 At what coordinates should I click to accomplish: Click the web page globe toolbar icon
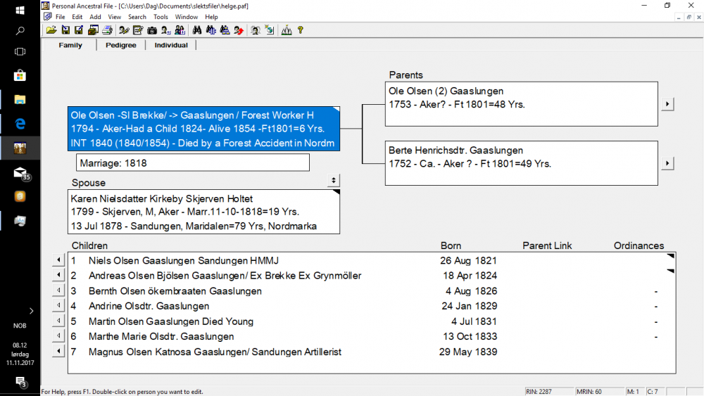coord(270,30)
